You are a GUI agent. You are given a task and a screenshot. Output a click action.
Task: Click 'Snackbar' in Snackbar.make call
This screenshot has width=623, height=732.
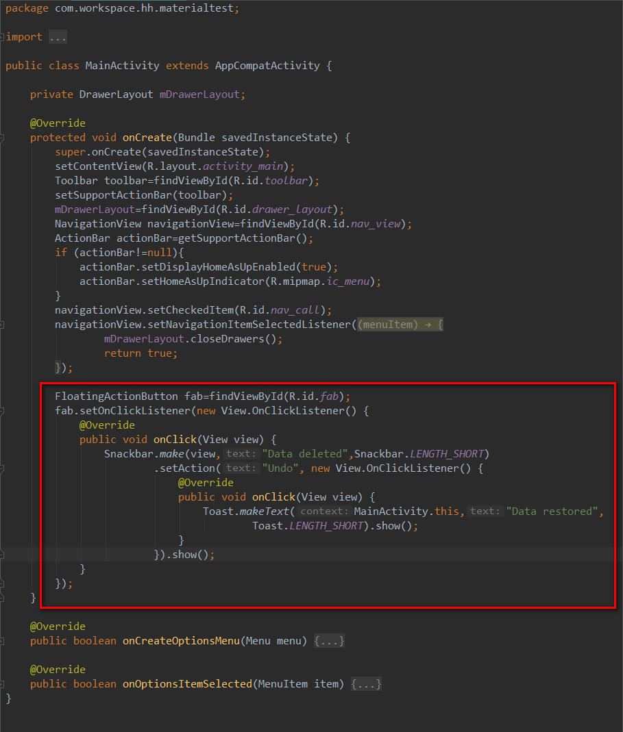point(129,454)
